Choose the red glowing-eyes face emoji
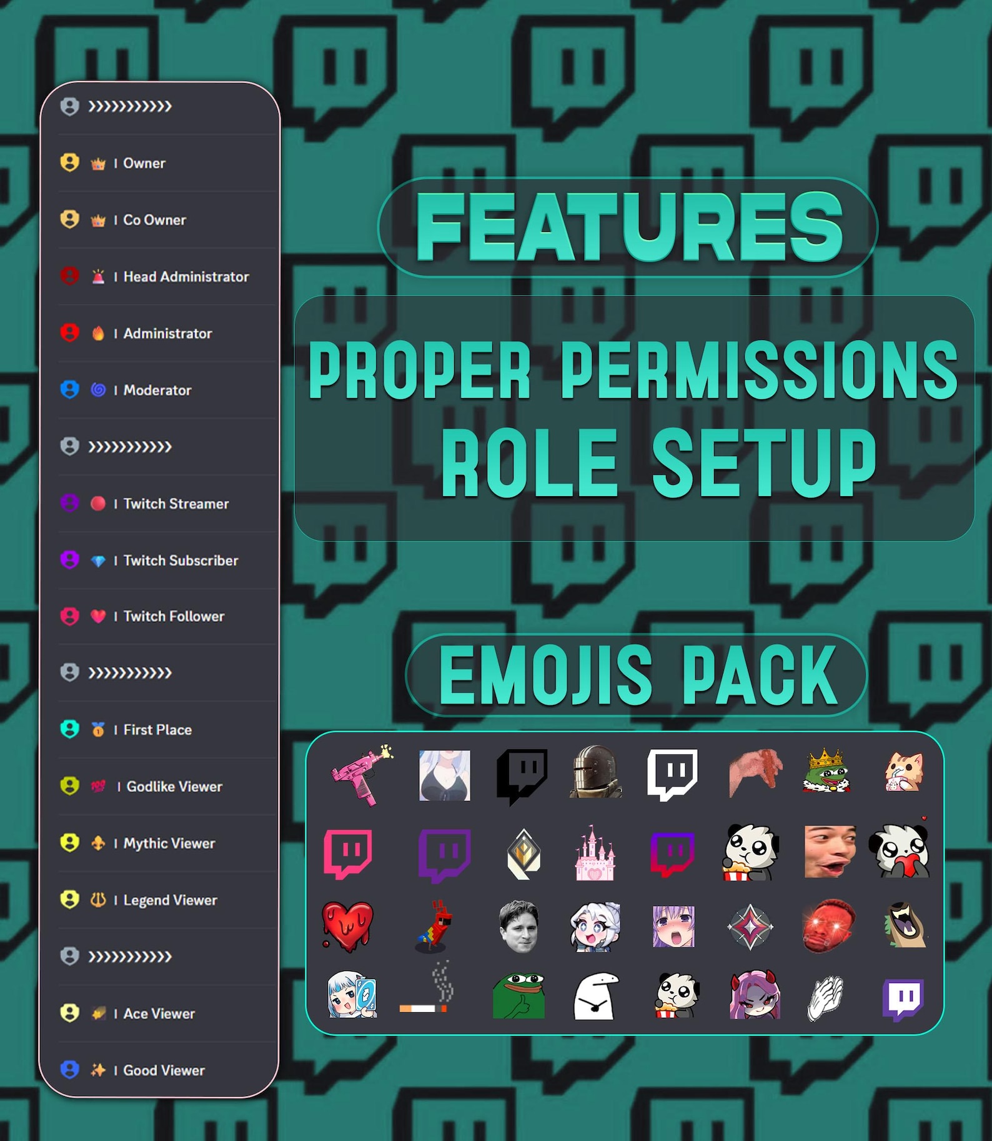The width and height of the screenshot is (992, 1141). pyautogui.click(x=828, y=925)
